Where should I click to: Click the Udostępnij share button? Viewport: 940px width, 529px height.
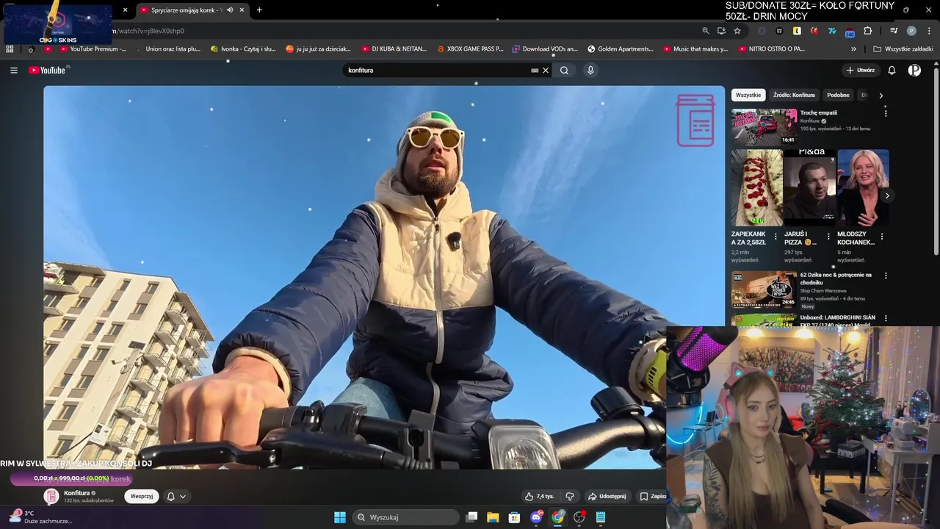pos(607,496)
